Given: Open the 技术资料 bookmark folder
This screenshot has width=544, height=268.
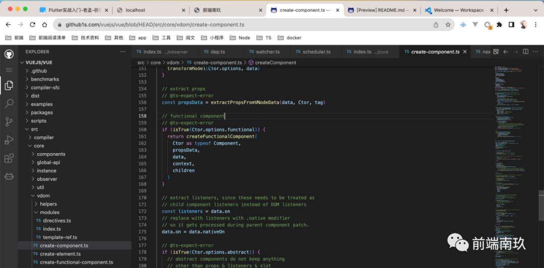Looking at the screenshot, I should (x=85, y=38).
